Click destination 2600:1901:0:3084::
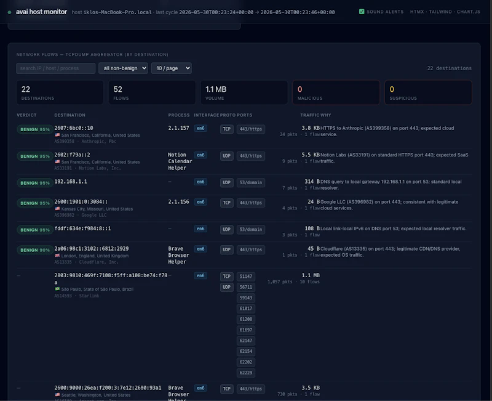492x401 pixels. [81, 202]
